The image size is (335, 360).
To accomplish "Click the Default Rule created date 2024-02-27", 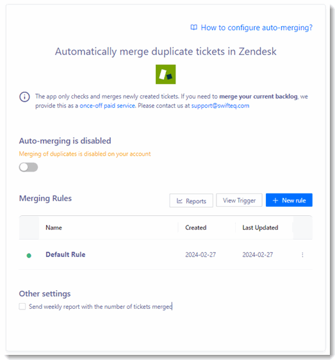I will tap(200, 254).
